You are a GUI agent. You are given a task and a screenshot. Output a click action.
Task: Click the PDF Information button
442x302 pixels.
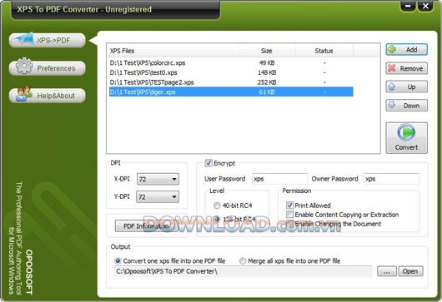click(x=146, y=225)
